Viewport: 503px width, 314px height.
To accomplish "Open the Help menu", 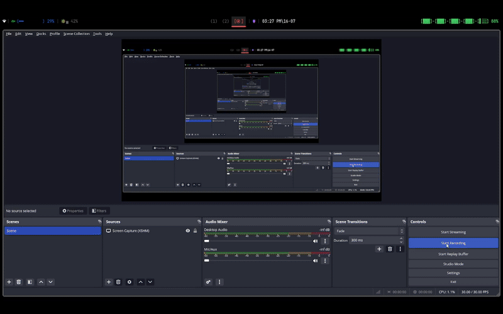I will click(x=109, y=34).
